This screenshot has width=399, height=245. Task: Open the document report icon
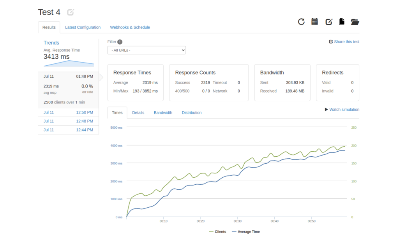point(341,21)
